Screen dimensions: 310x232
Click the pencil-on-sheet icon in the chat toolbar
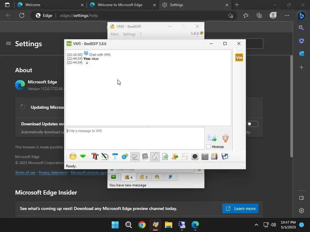coord(215,156)
